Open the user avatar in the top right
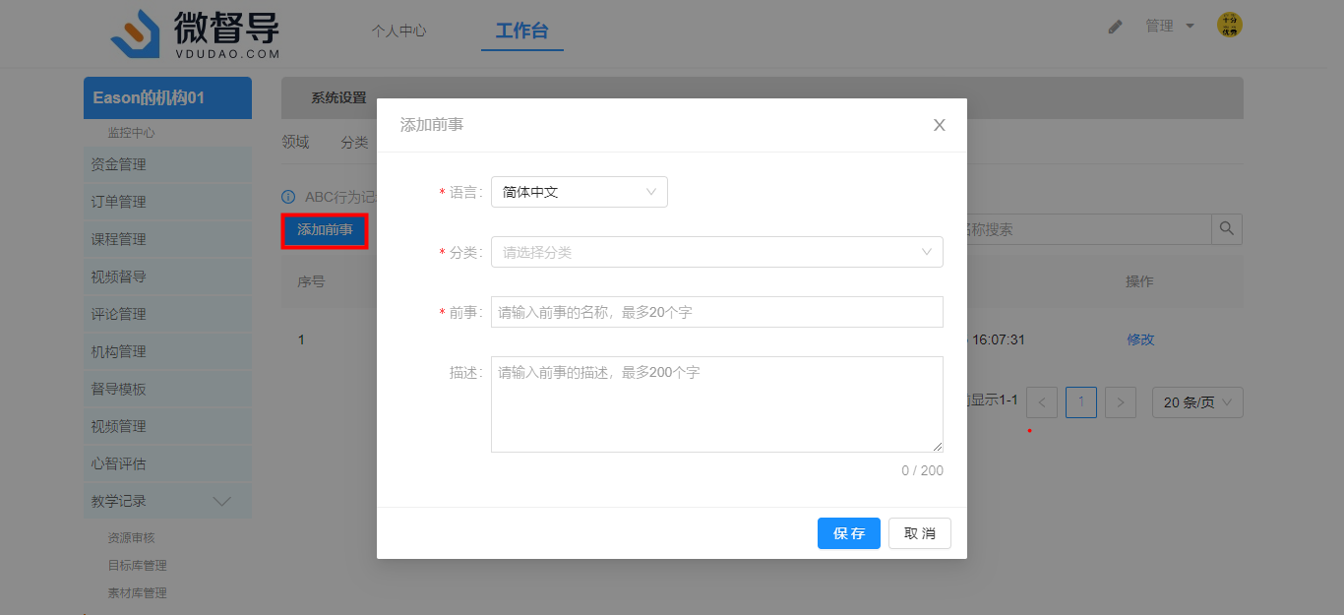Image resolution: width=1344 pixels, height=615 pixels. coord(1230,26)
